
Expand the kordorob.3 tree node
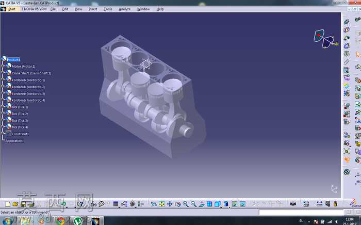(x=3, y=93)
